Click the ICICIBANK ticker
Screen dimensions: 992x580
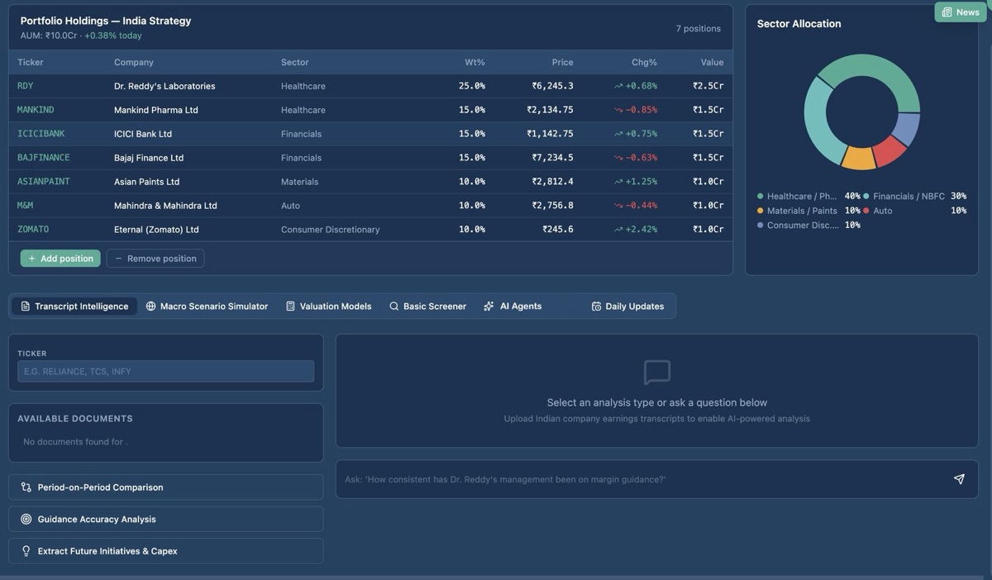[x=41, y=134]
